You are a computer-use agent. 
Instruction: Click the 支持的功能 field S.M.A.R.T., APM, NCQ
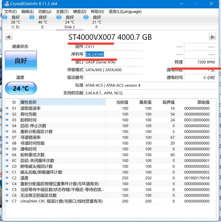[x=150, y=93]
